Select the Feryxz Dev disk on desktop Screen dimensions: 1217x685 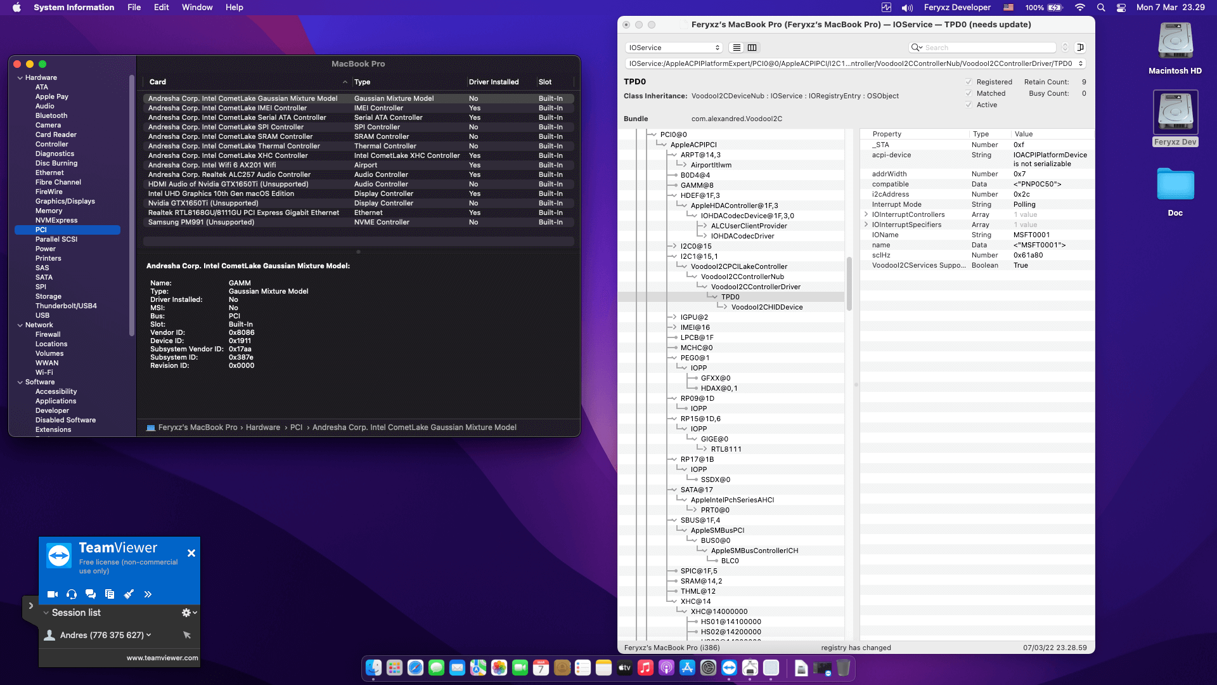1175,119
